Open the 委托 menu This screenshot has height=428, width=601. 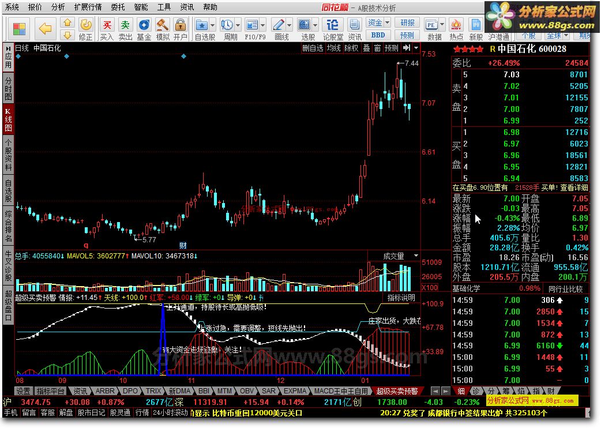(118, 7)
